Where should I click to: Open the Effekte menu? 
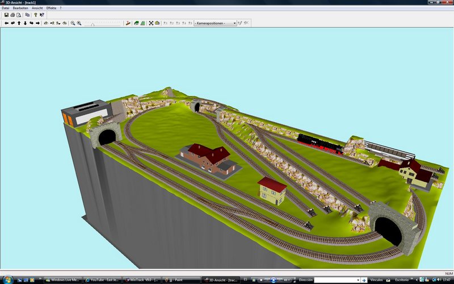click(51, 8)
